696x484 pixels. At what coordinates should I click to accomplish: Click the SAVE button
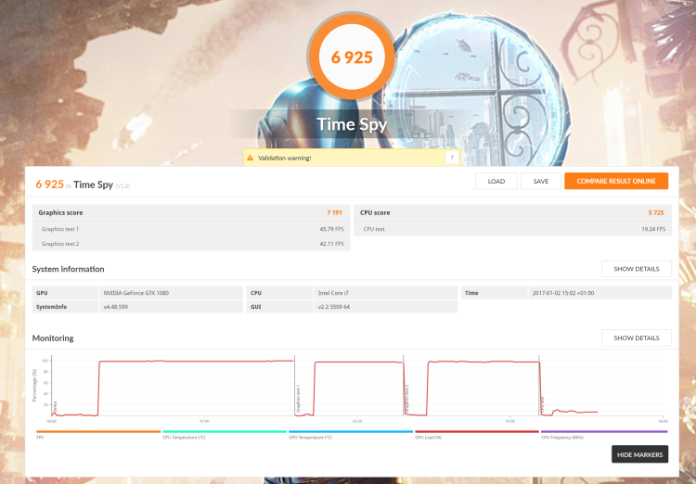[x=541, y=181]
